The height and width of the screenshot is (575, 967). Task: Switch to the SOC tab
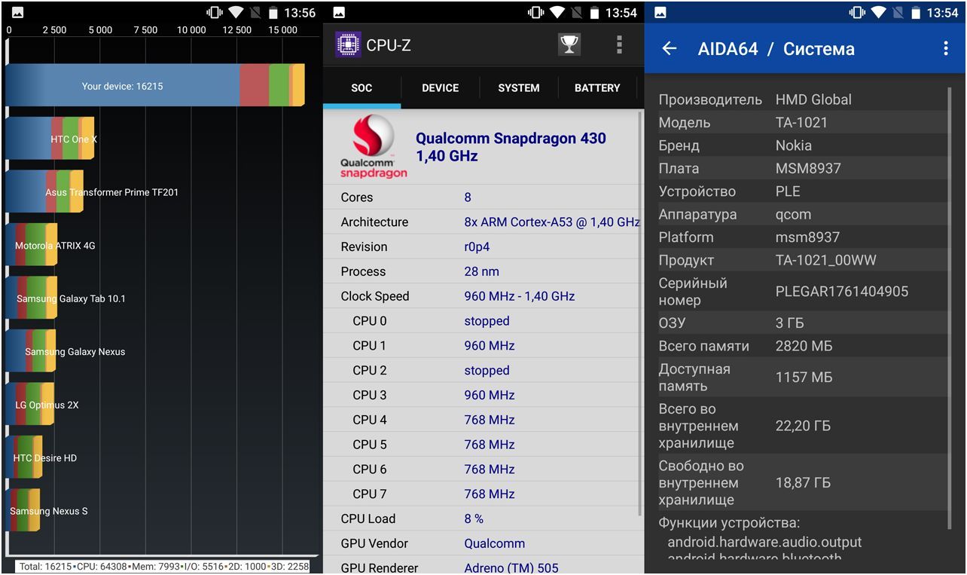point(361,88)
